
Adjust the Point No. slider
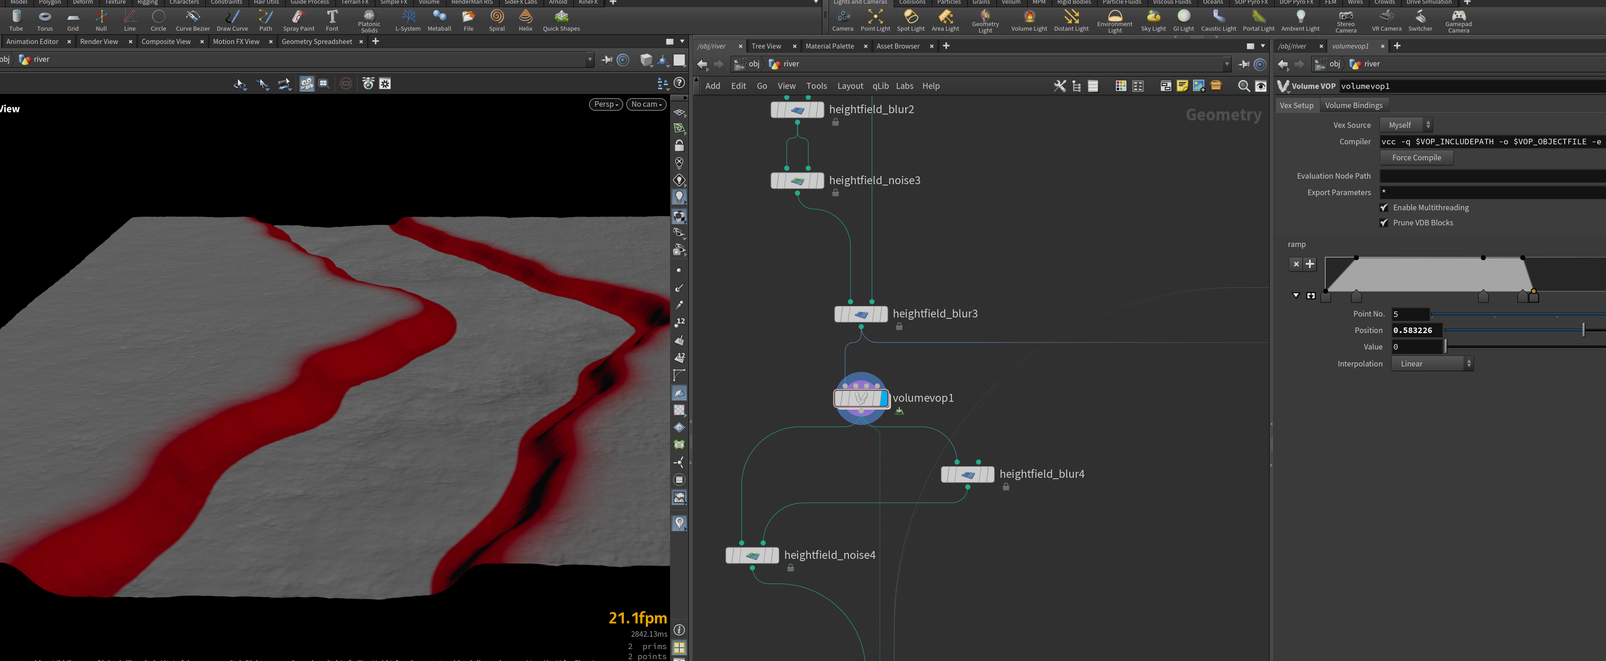click(1518, 314)
